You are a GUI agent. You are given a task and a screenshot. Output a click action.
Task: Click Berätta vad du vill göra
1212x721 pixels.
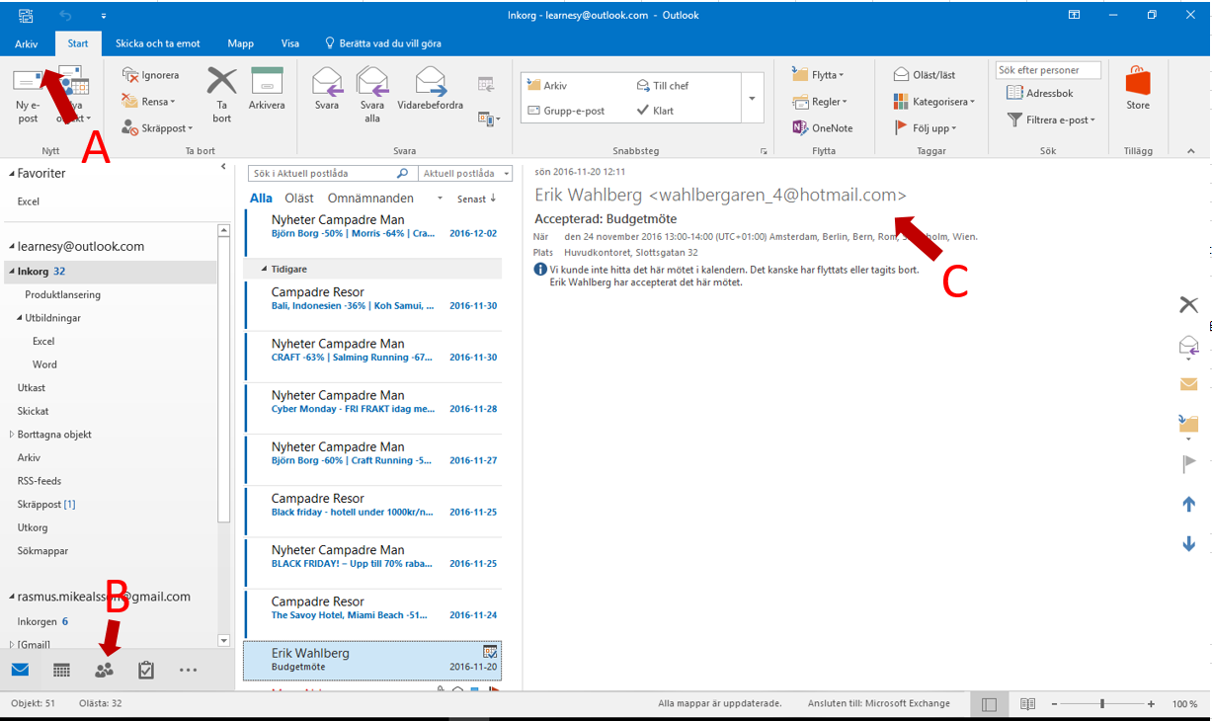coord(384,43)
